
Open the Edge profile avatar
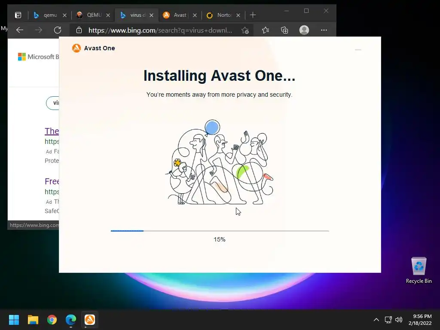coord(304,30)
